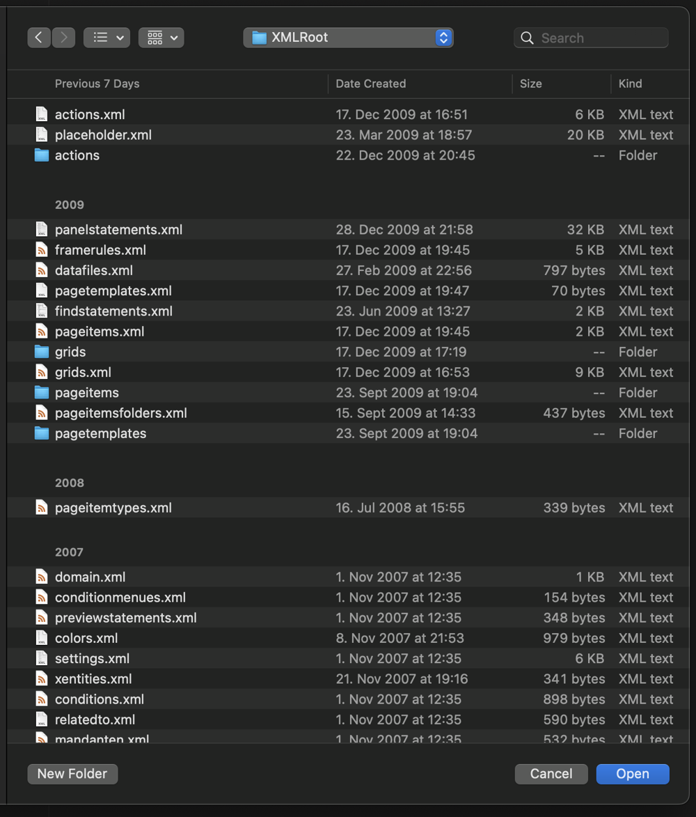Select the grids folder icon
The height and width of the screenshot is (817, 696).
42,352
